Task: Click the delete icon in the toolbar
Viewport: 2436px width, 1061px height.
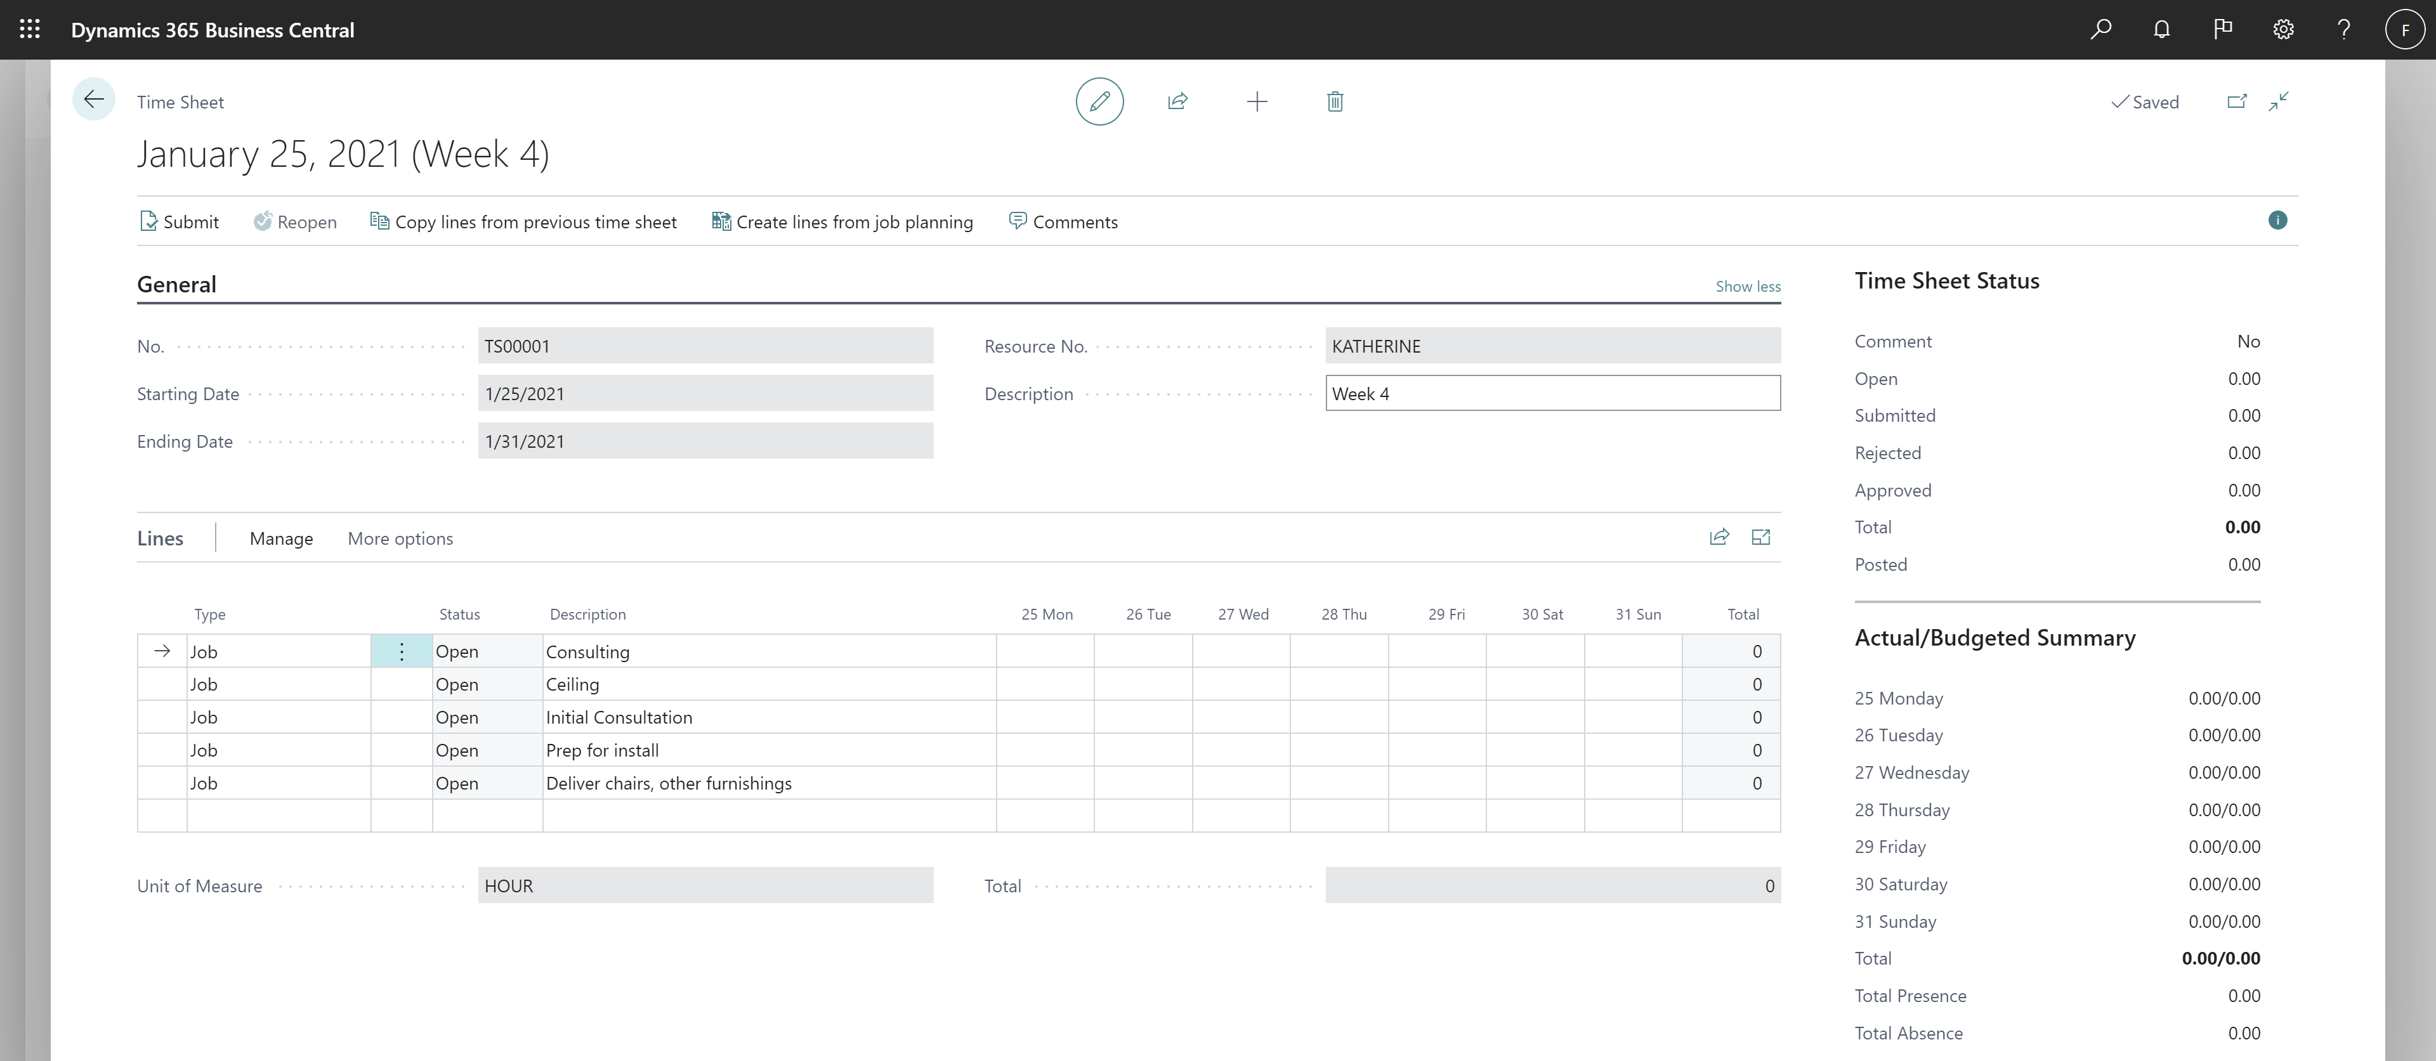Action: (x=1333, y=101)
